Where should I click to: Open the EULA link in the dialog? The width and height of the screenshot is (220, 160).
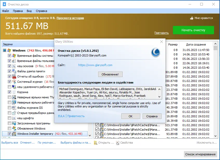pyautogui.click(x=61, y=116)
